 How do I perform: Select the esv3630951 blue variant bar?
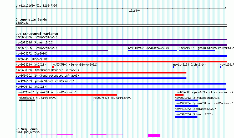[x=101, y=78]
